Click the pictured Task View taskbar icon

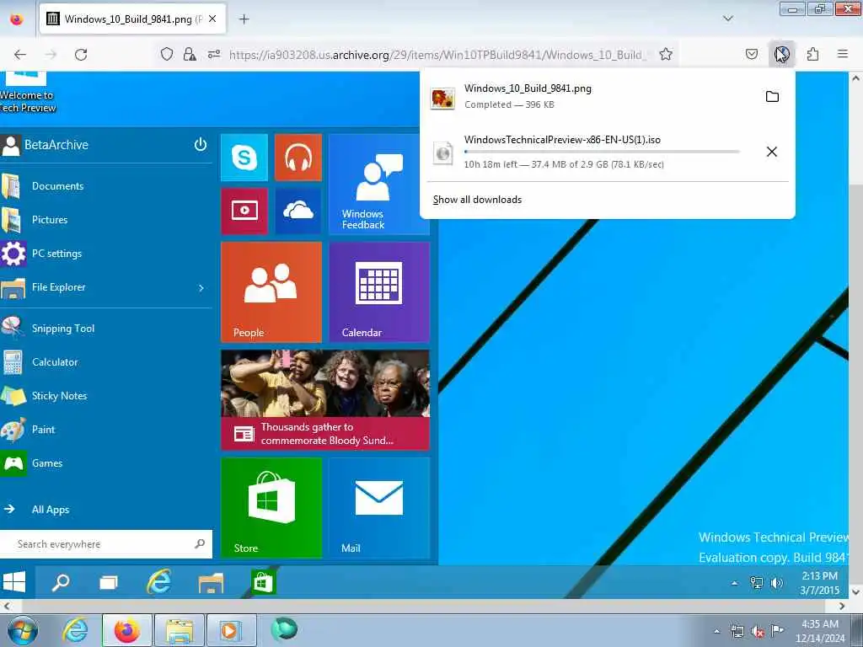tap(109, 582)
